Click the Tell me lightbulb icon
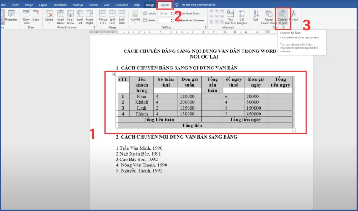358x211 pixels. pyautogui.click(x=177, y=5)
